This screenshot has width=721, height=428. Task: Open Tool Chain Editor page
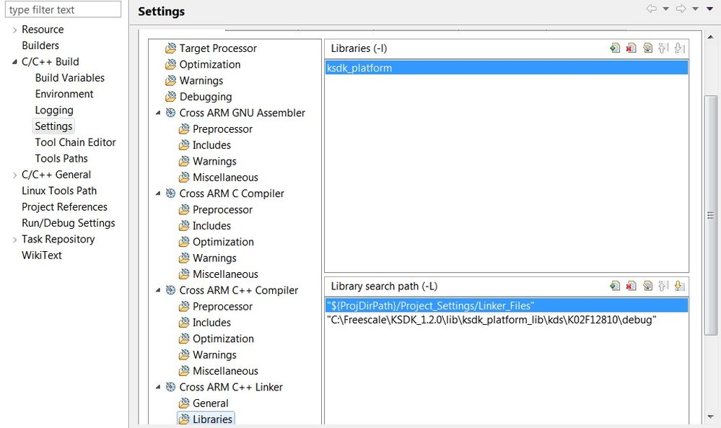[75, 142]
